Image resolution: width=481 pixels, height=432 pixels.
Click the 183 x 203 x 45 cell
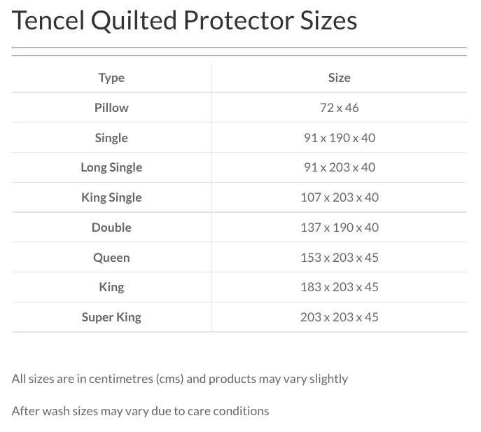[x=339, y=287]
